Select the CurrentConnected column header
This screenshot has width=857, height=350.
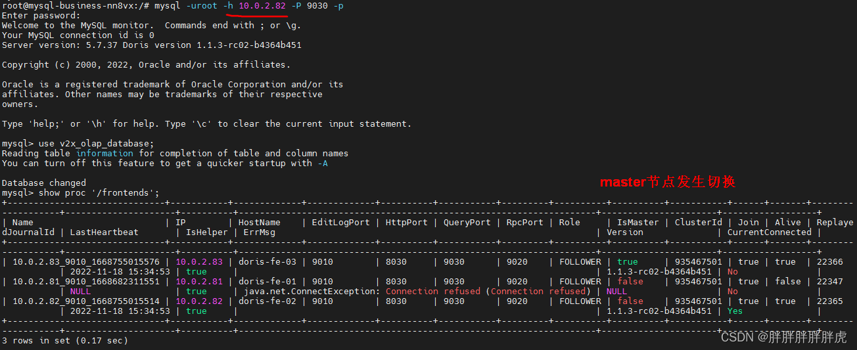pos(770,232)
